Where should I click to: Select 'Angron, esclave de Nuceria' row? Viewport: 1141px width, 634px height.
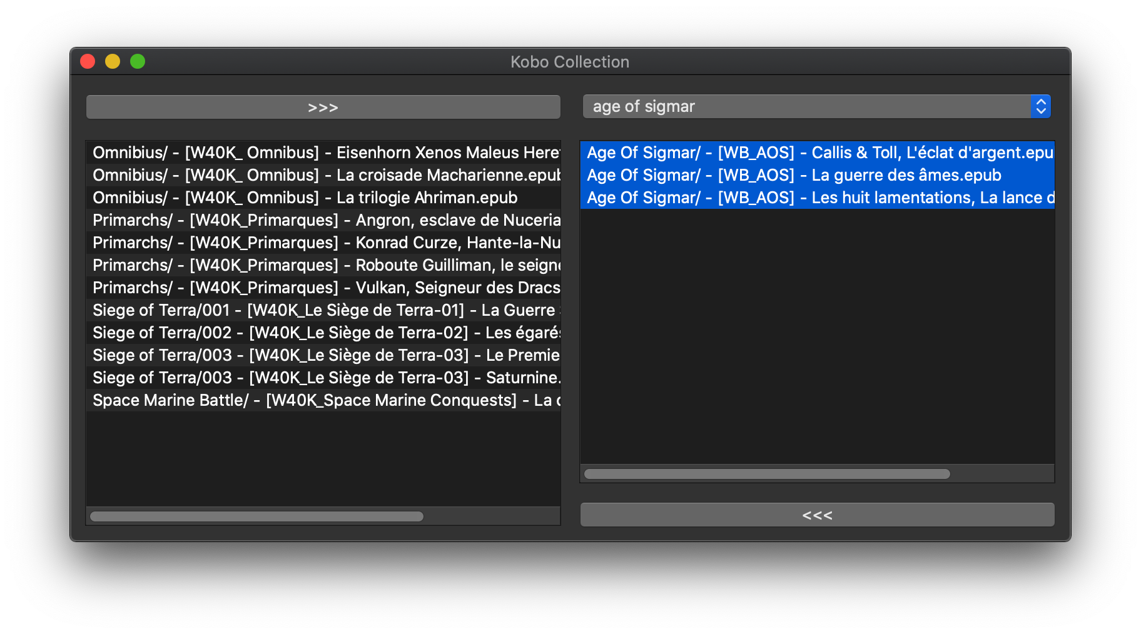click(x=323, y=220)
